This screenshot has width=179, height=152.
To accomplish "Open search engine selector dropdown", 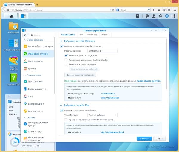I will click(x=118, y=10).
